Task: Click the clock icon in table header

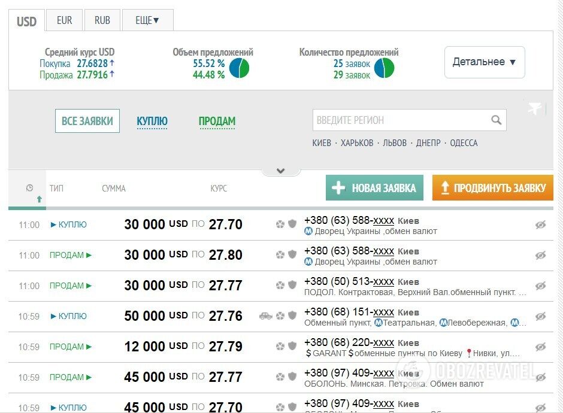Action: (29, 188)
